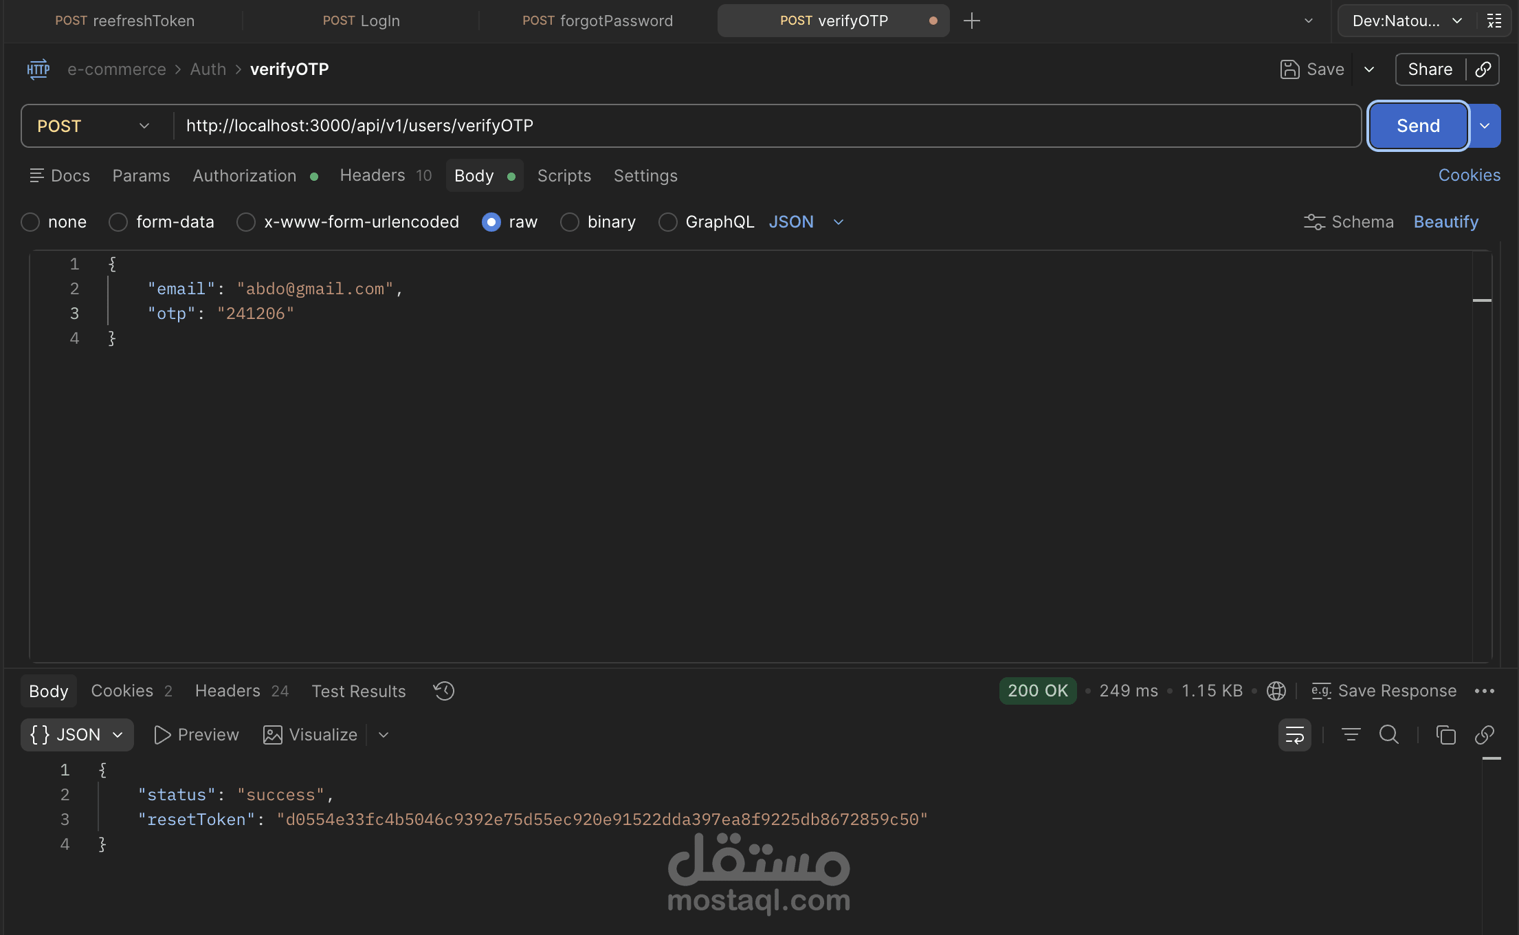
Task: Toggle word wrap in response viewer
Action: [x=1294, y=735]
